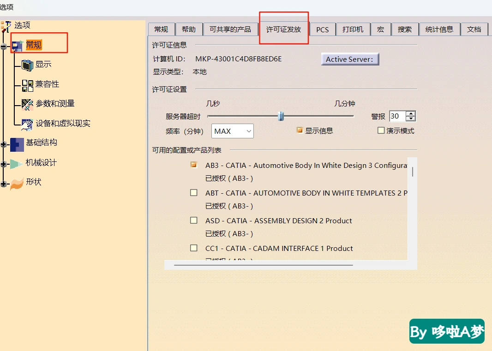Switch to the PCS tab

(x=323, y=30)
